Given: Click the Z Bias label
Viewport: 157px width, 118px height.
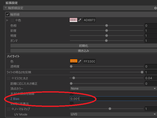Looking at the screenshot, I should [15, 99].
